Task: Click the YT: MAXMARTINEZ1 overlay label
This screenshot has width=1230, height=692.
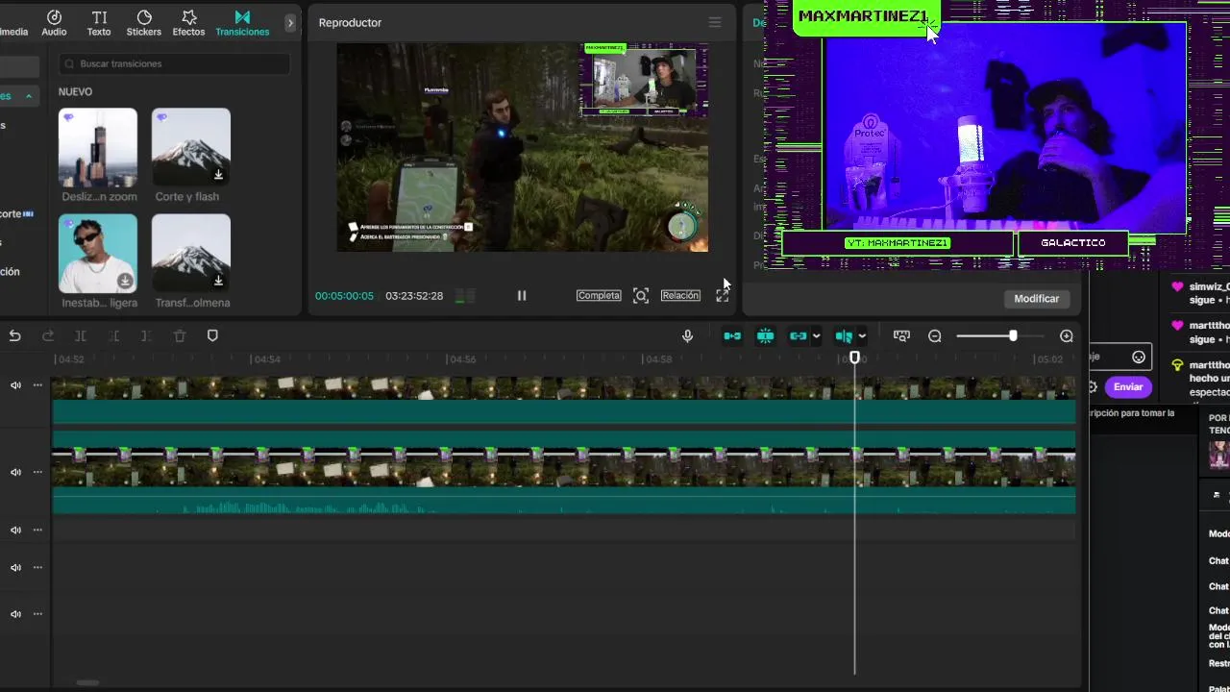Action: pyautogui.click(x=898, y=243)
